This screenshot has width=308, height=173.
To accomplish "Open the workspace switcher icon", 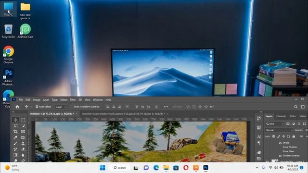I will 303,107.
